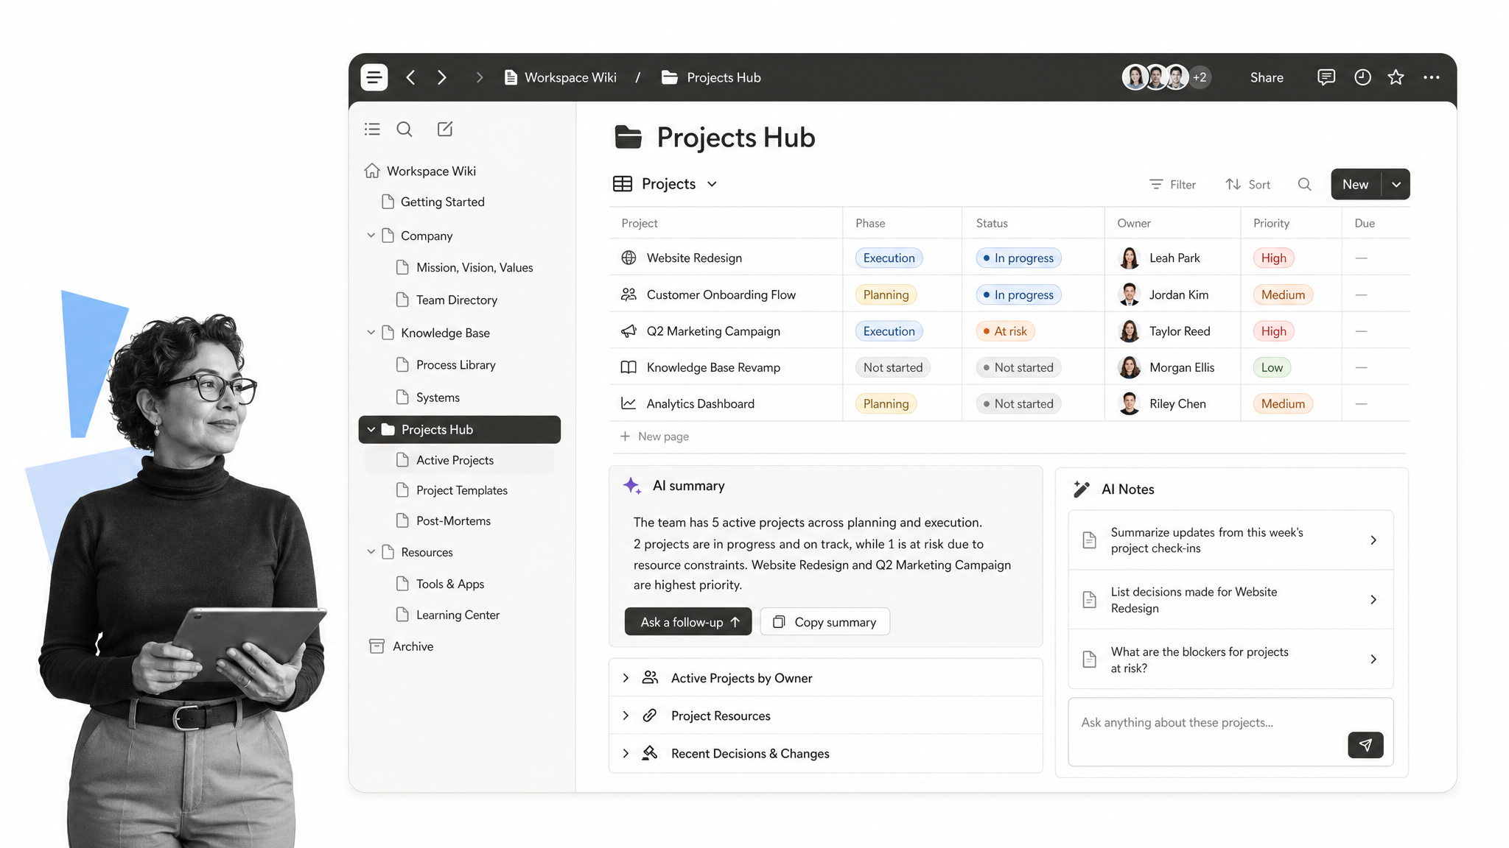Click book icon for Knowledge Base Revamp
The image size is (1509, 848).
coord(629,367)
